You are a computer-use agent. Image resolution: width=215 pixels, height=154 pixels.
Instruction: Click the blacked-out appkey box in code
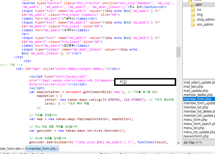click(145, 82)
